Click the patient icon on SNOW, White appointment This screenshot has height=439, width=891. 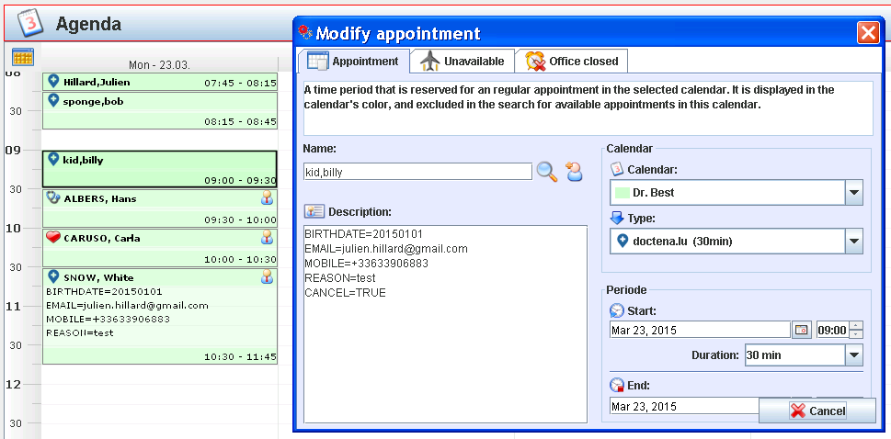pos(268,276)
